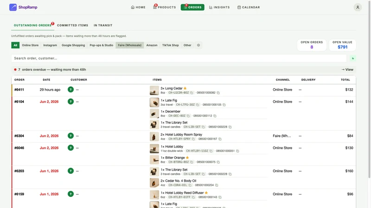Click View on overdue orders banner
The height and width of the screenshot is (208, 371).
(347, 70)
